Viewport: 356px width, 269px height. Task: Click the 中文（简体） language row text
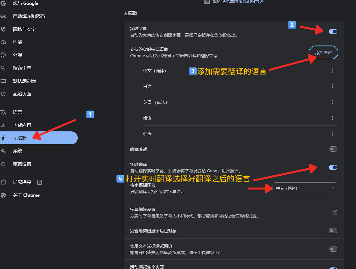point(154,71)
